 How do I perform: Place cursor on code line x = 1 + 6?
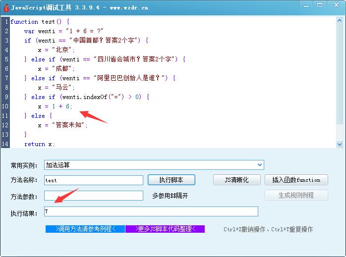pyautogui.click(x=55, y=106)
